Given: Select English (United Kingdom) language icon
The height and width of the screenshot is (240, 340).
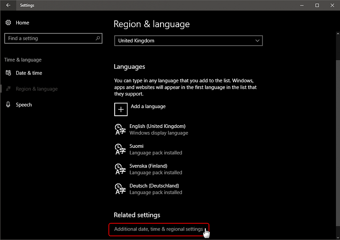Looking at the screenshot, I should click(x=120, y=129).
